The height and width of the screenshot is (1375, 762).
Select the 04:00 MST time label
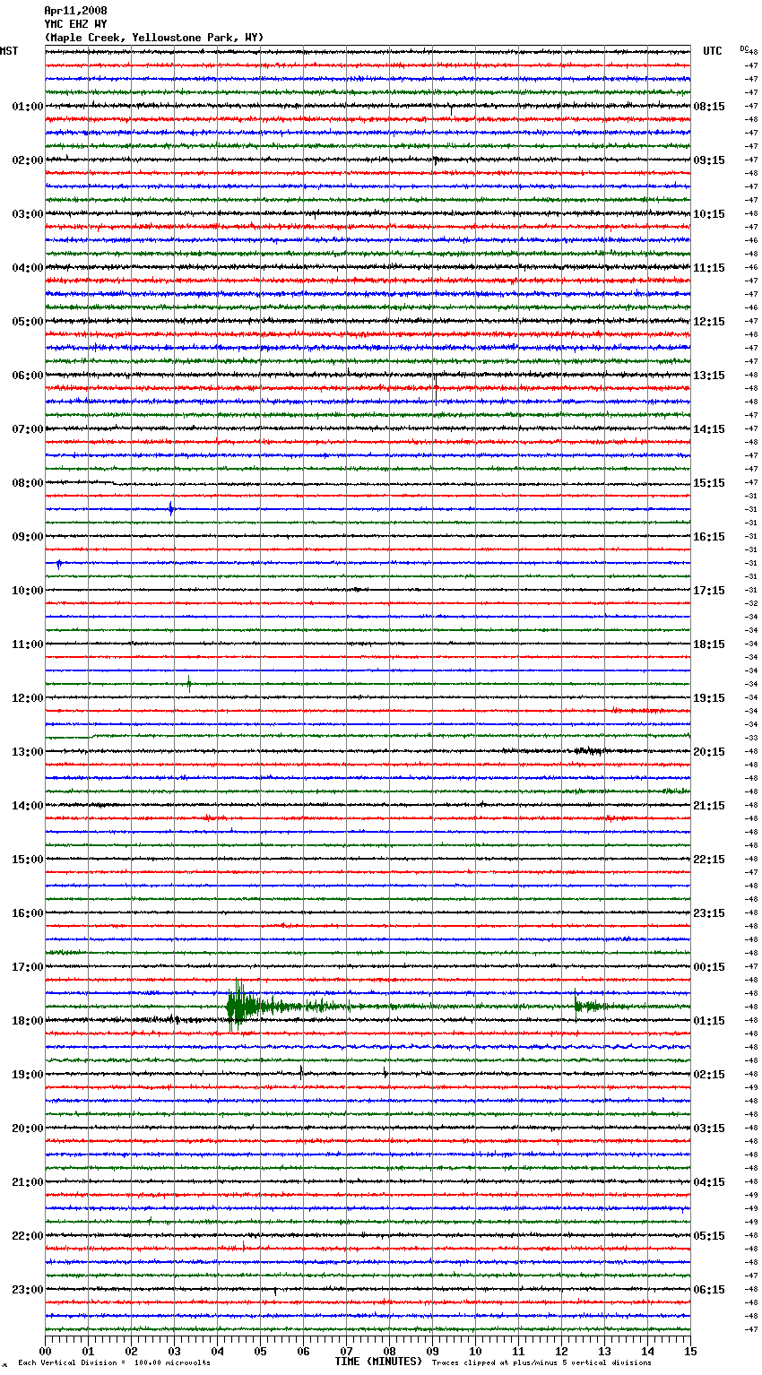(28, 268)
